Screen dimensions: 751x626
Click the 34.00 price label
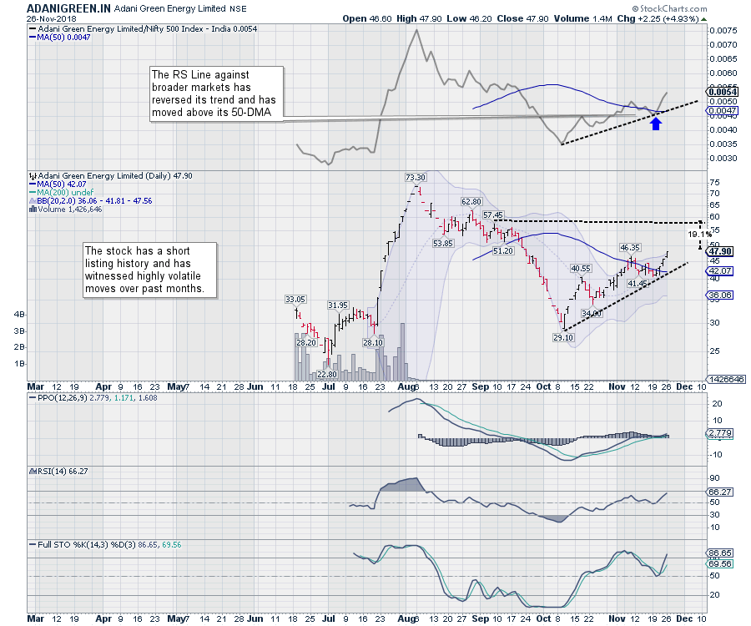pyautogui.click(x=592, y=313)
